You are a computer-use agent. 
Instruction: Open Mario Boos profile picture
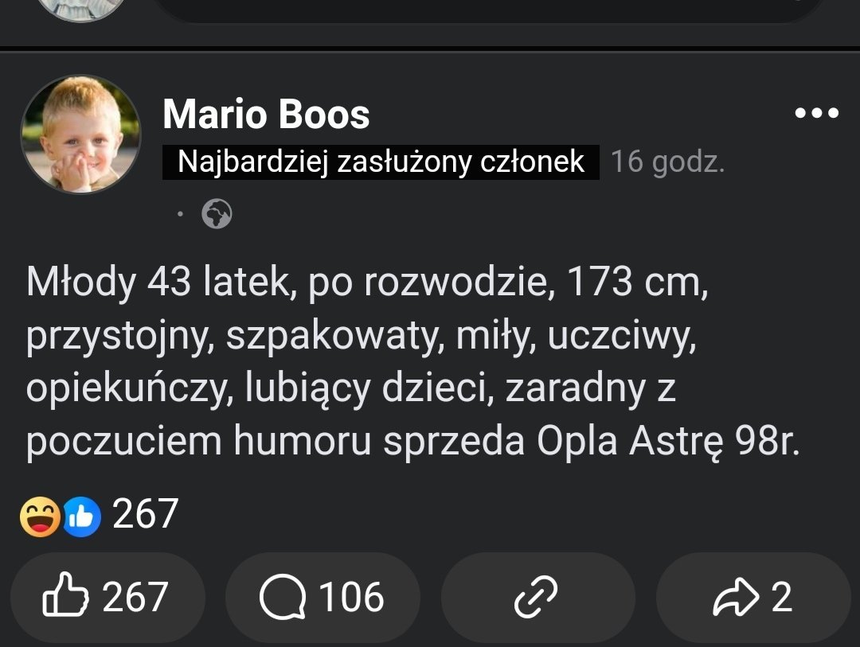(80, 134)
